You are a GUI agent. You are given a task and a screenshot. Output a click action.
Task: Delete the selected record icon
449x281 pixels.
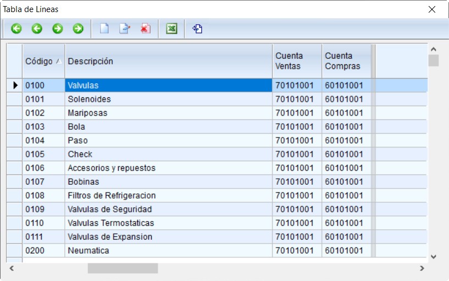(x=145, y=29)
